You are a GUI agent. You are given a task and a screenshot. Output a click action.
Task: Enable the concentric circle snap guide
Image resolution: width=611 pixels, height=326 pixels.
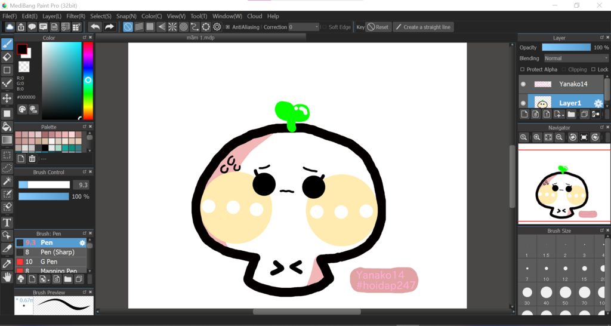coord(184,27)
